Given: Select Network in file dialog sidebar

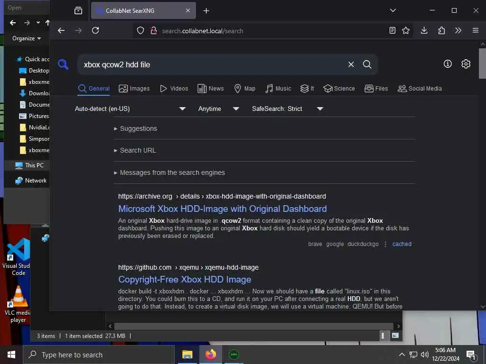Looking at the screenshot, I should coord(31,181).
